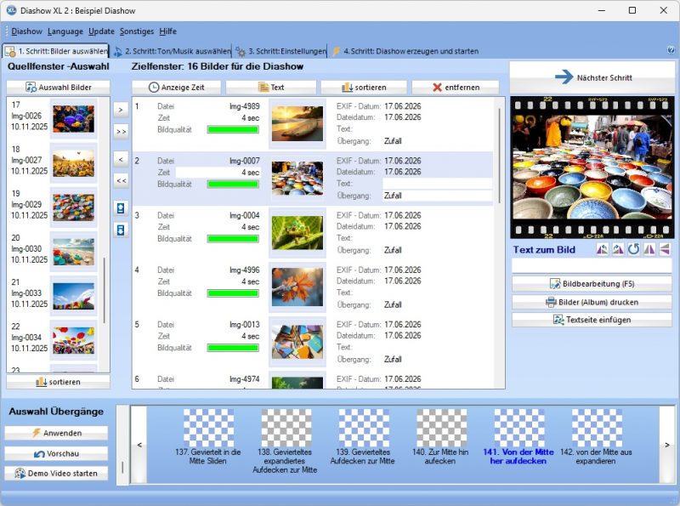Click Zeit field of image 2 (Img-0007)
Screen dimensions: 680x506
pos(218,173)
